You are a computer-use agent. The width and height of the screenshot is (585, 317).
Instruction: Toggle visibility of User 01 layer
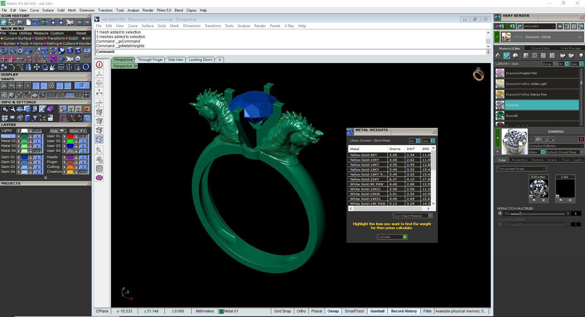pos(83,136)
